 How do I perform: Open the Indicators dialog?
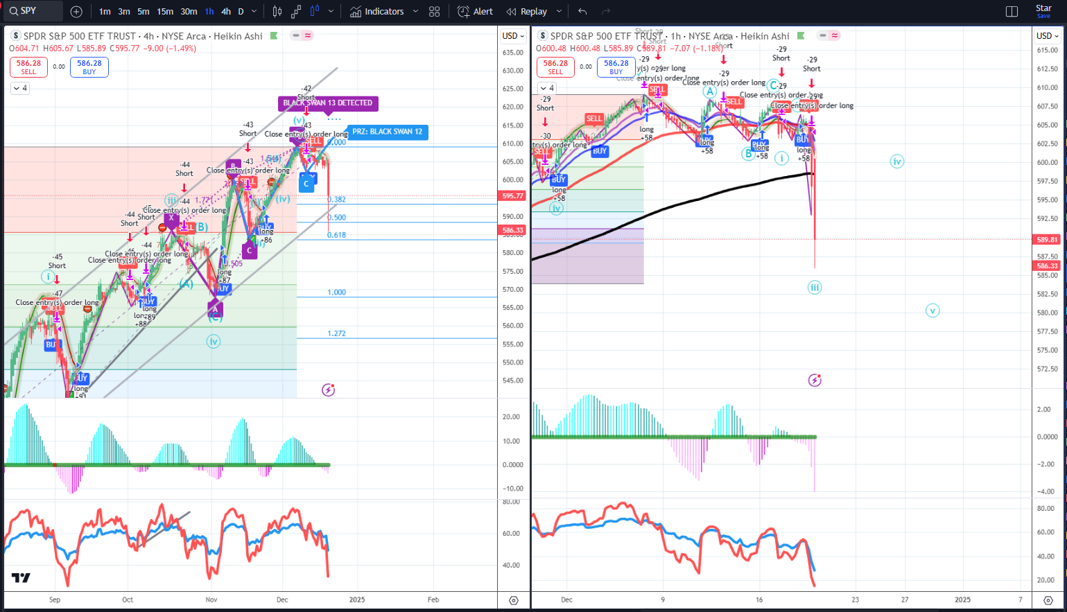[x=377, y=11]
